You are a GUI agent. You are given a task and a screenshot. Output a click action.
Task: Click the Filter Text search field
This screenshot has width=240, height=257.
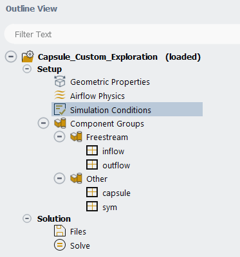pyautogui.click(x=122, y=34)
